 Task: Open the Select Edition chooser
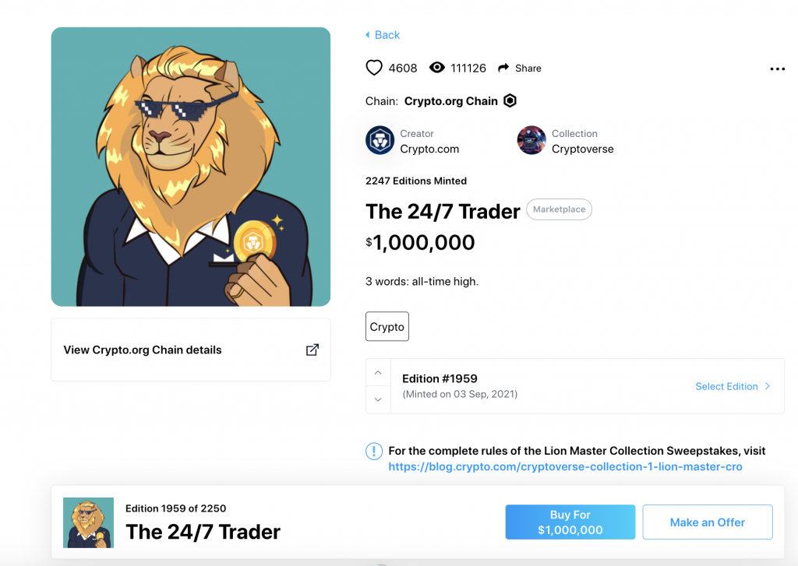733,386
